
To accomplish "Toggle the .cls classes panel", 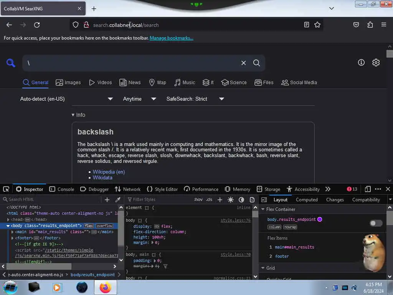I will [209, 200].
